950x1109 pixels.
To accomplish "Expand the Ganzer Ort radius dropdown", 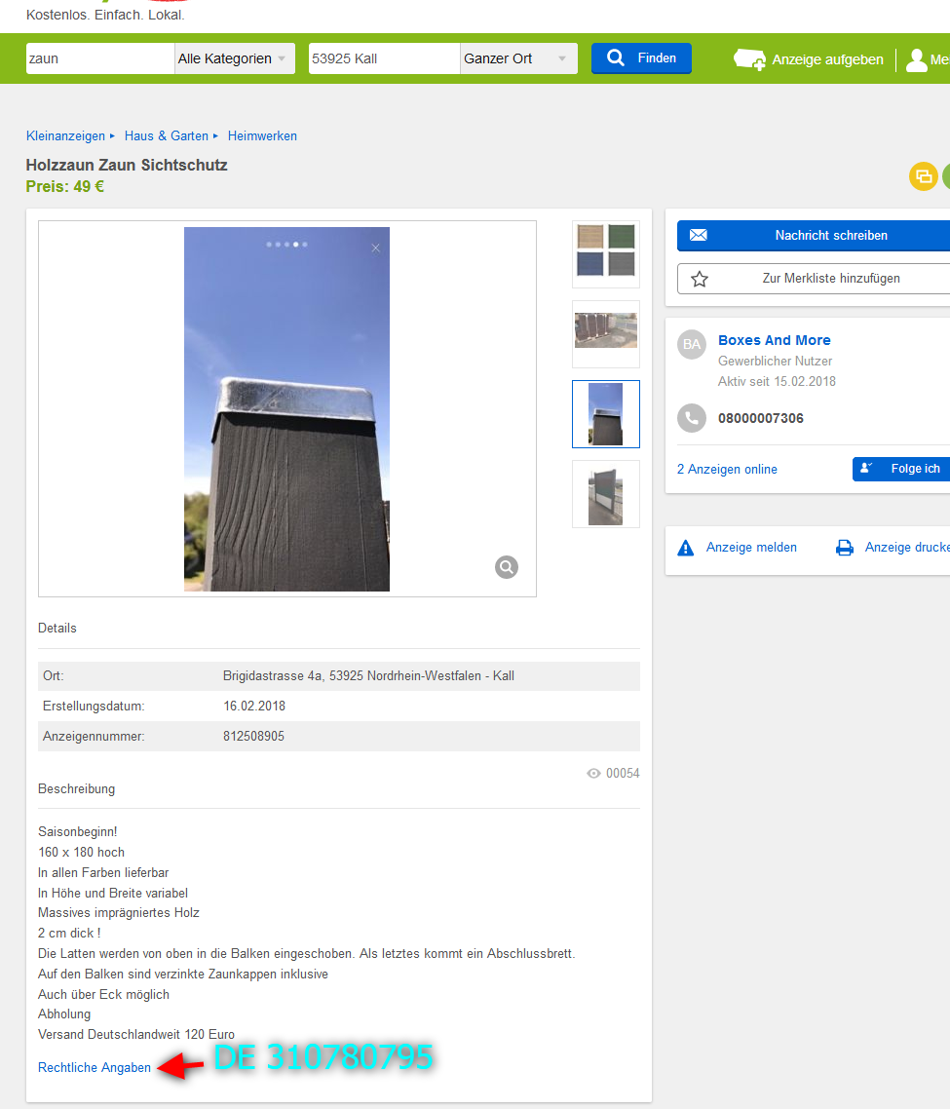I will coord(517,58).
